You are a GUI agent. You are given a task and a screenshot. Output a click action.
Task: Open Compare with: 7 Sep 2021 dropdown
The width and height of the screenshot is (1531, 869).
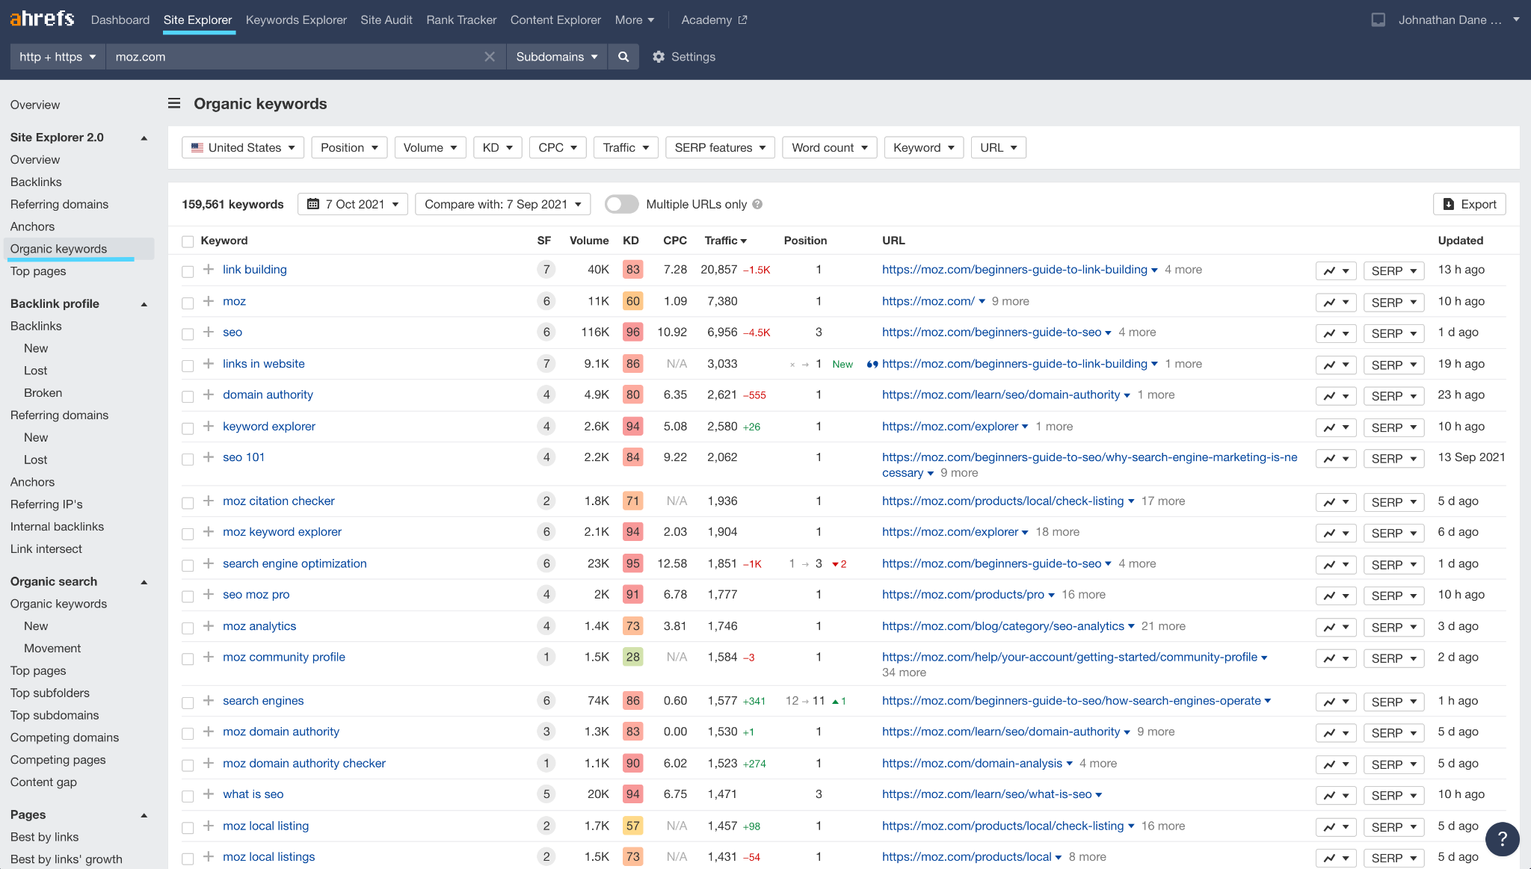click(x=503, y=204)
